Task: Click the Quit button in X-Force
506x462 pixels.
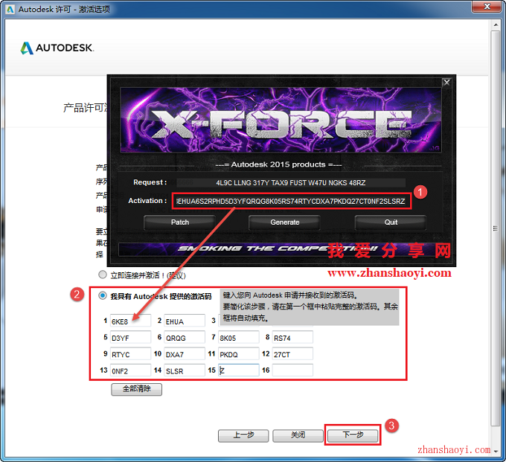Action: [x=391, y=222]
